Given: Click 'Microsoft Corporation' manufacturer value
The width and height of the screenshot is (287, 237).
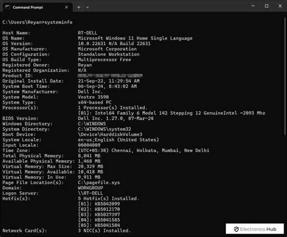Looking at the screenshot, I should coord(107,49).
